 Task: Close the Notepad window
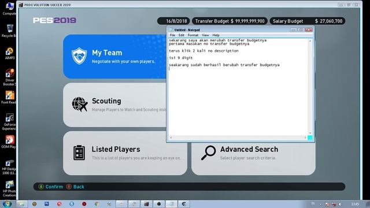[309, 30]
